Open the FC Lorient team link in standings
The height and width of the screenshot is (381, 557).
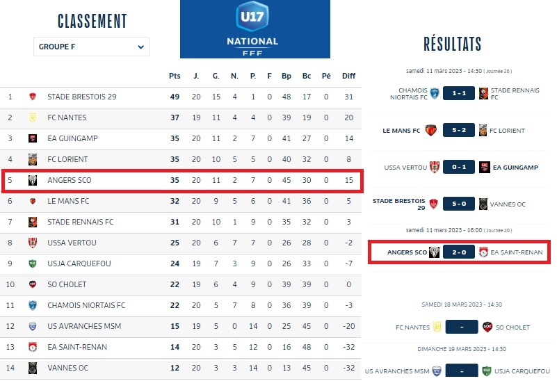pyautogui.click(x=68, y=159)
